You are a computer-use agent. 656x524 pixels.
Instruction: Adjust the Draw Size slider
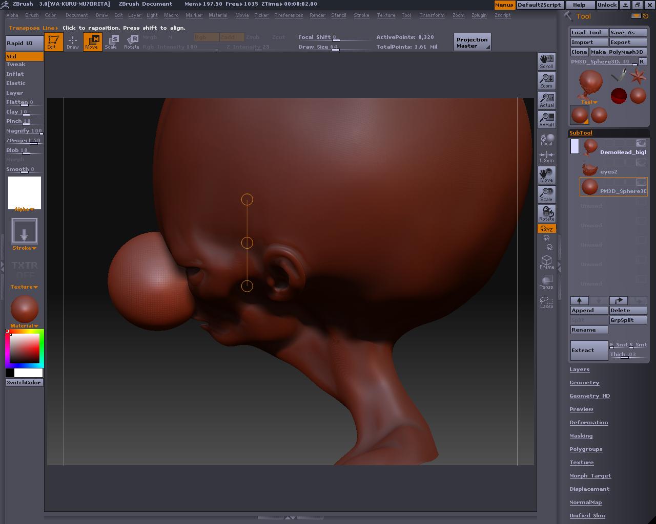(x=335, y=48)
